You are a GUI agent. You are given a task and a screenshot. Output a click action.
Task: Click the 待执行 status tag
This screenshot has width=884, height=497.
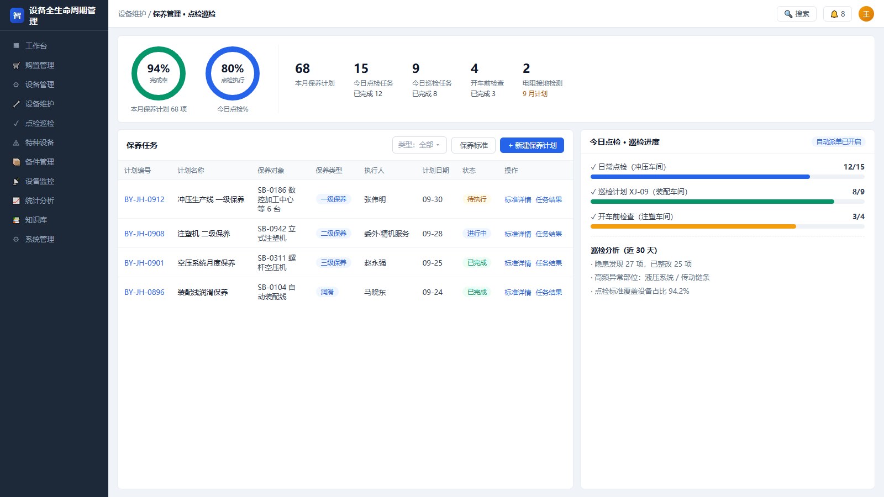click(x=477, y=199)
